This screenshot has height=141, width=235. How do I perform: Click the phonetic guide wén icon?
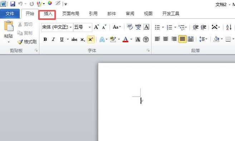(138, 27)
